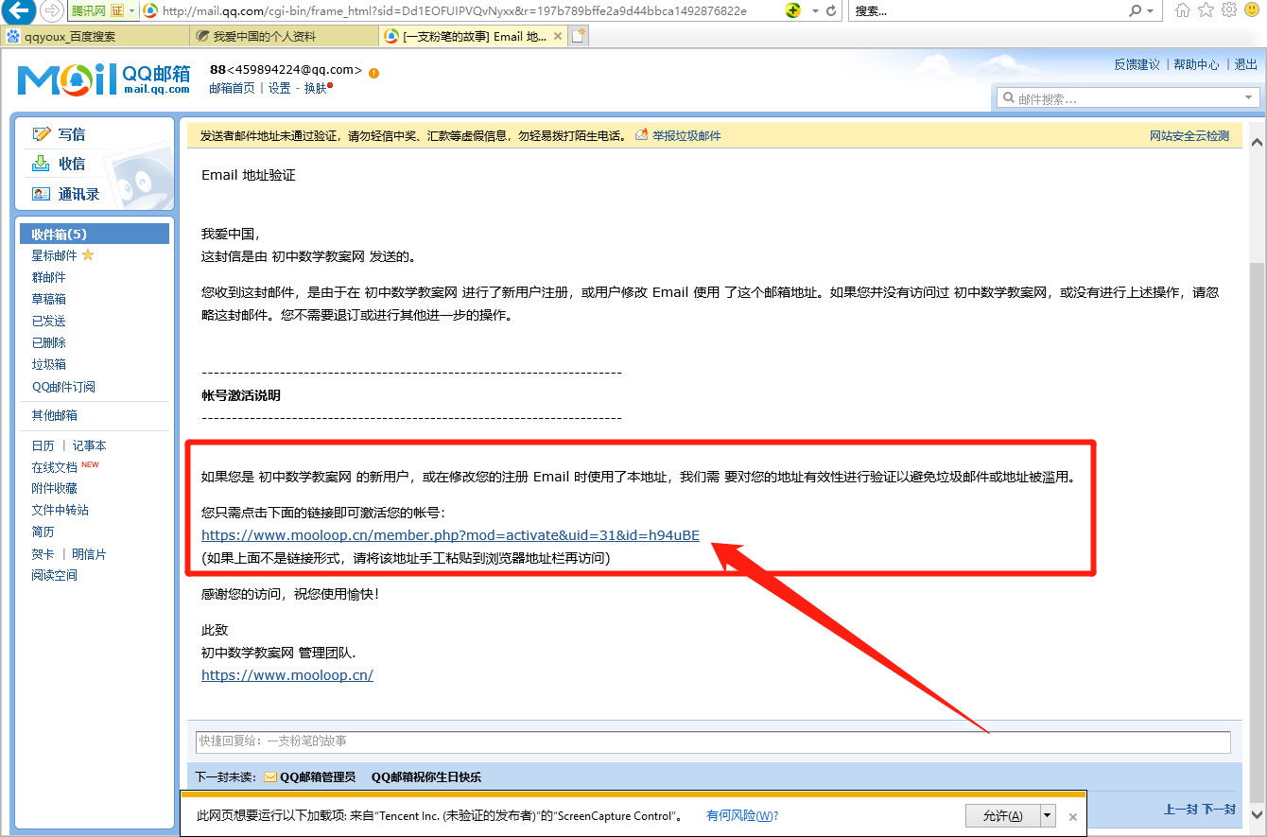Viewport: 1267px width, 837px height.
Task: Select the [一支粉笔的故事] Email tab
Action: tap(475, 36)
